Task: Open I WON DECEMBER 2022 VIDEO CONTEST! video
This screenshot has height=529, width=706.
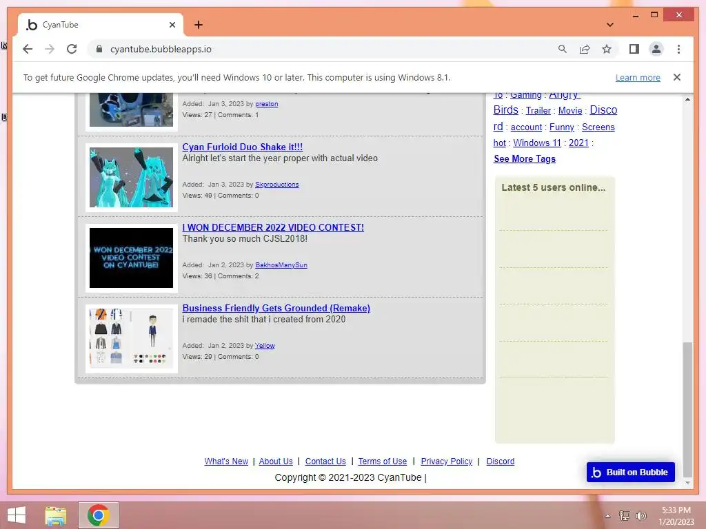Action: click(x=273, y=227)
